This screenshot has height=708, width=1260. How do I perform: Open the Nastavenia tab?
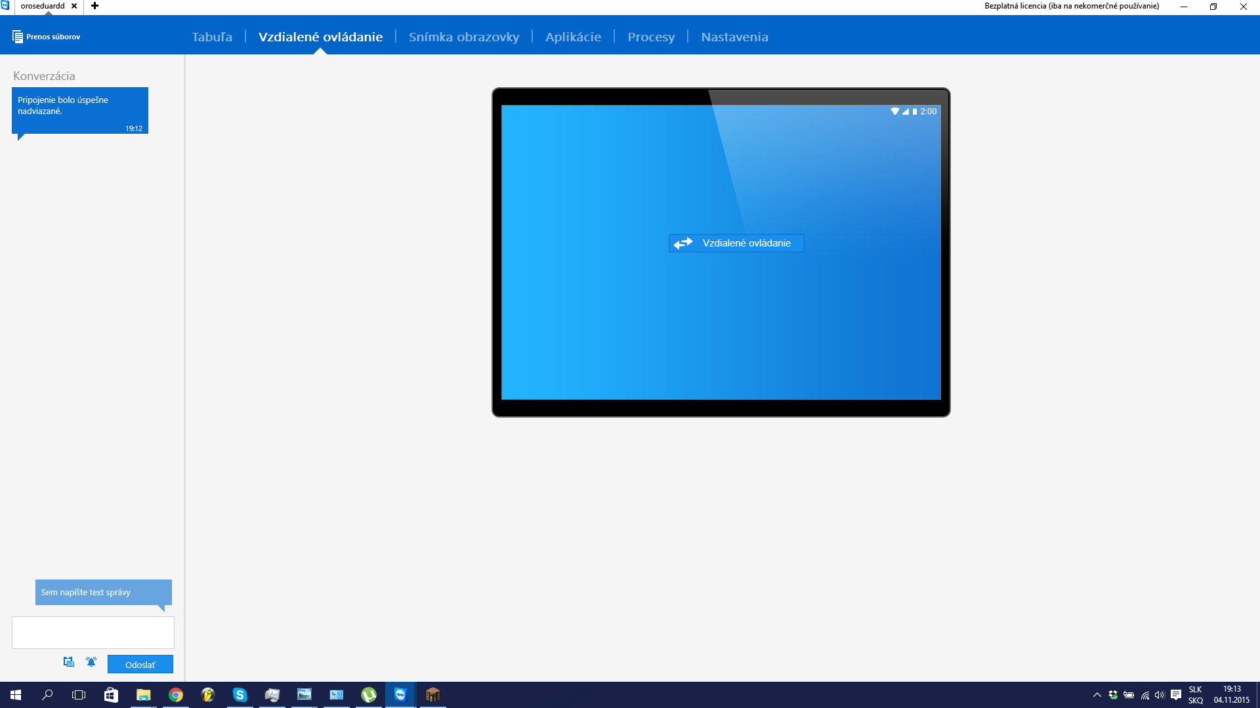pyautogui.click(x=734, y=37)
